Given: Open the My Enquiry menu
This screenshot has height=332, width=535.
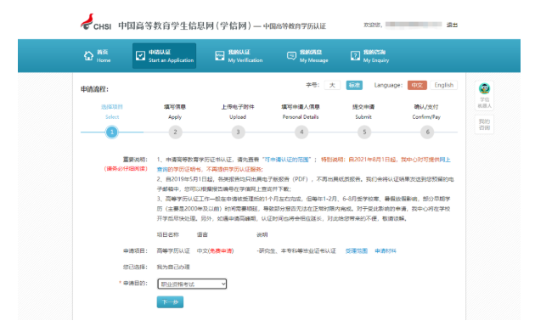Looking at the screenshot, I should (370, 56).
